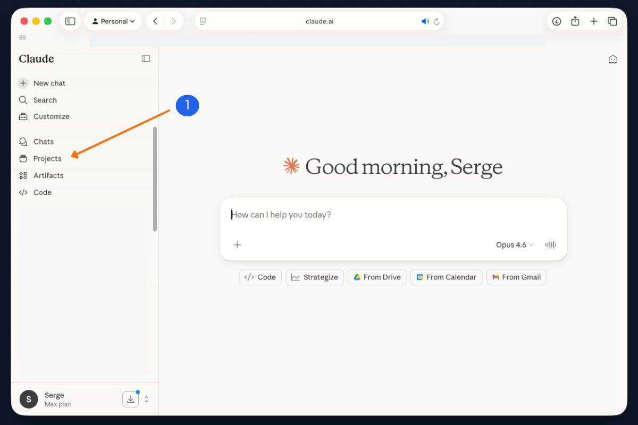Click the orange Claude spark logo
This screenshot has height=425, width=638.
(x=291, y=166)
